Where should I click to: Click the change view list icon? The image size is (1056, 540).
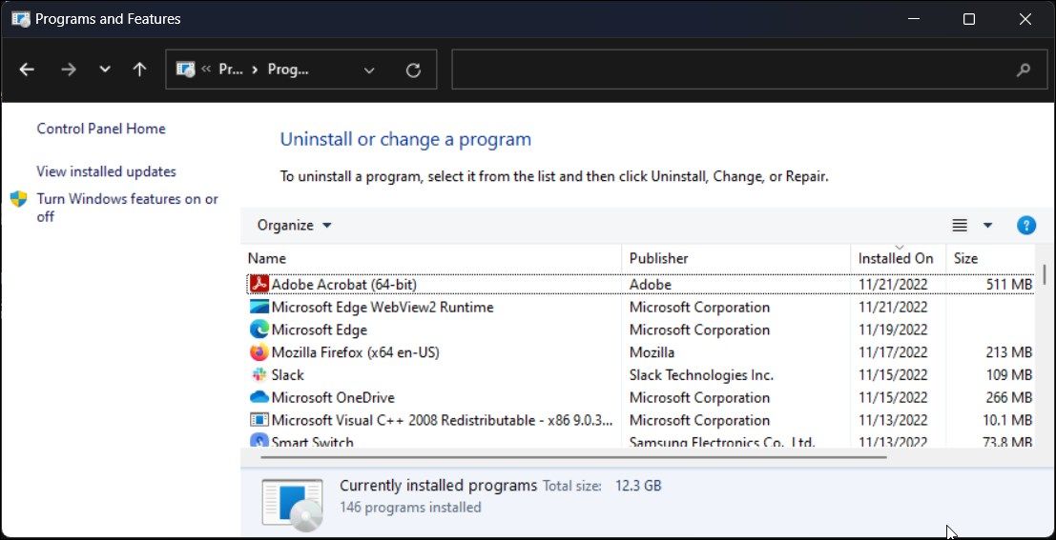[x=960, y=226]
